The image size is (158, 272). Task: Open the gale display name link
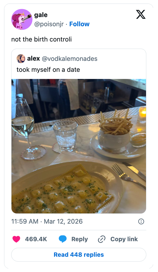[x=41, y=15]
